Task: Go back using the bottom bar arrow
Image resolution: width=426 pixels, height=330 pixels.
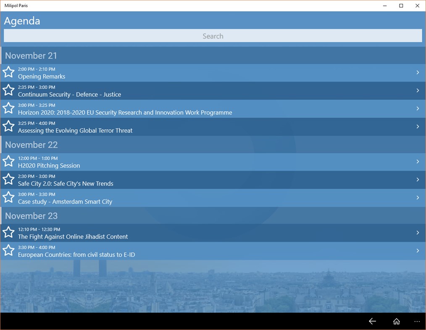Action: pos(372,321)
